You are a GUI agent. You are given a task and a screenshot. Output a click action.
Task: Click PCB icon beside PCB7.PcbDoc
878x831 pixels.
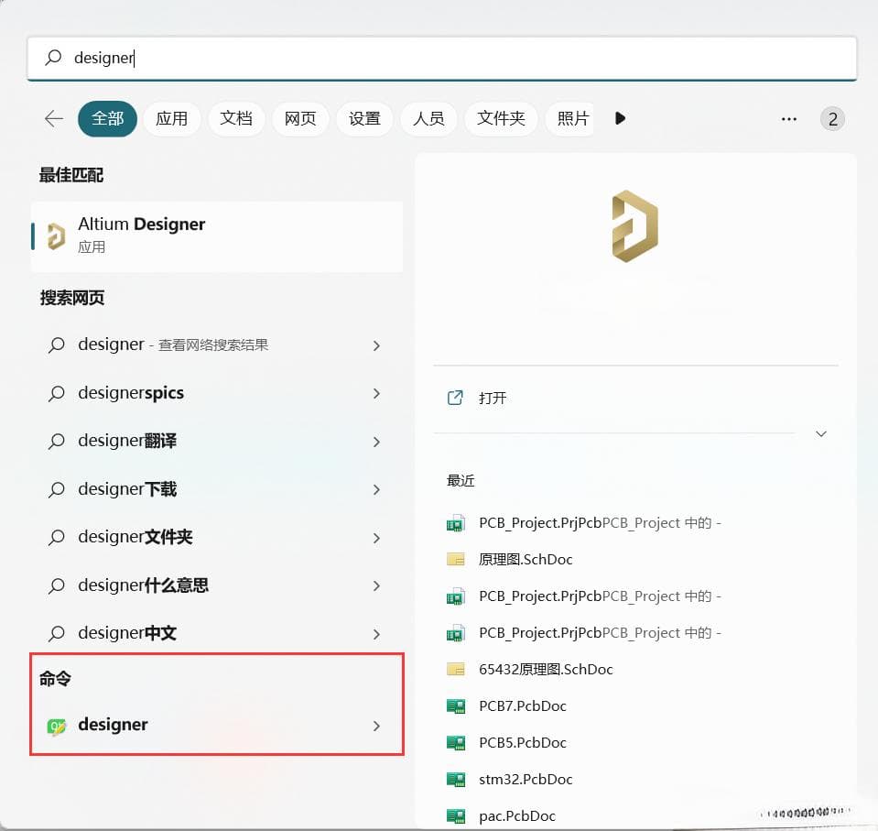pos(456,706)
